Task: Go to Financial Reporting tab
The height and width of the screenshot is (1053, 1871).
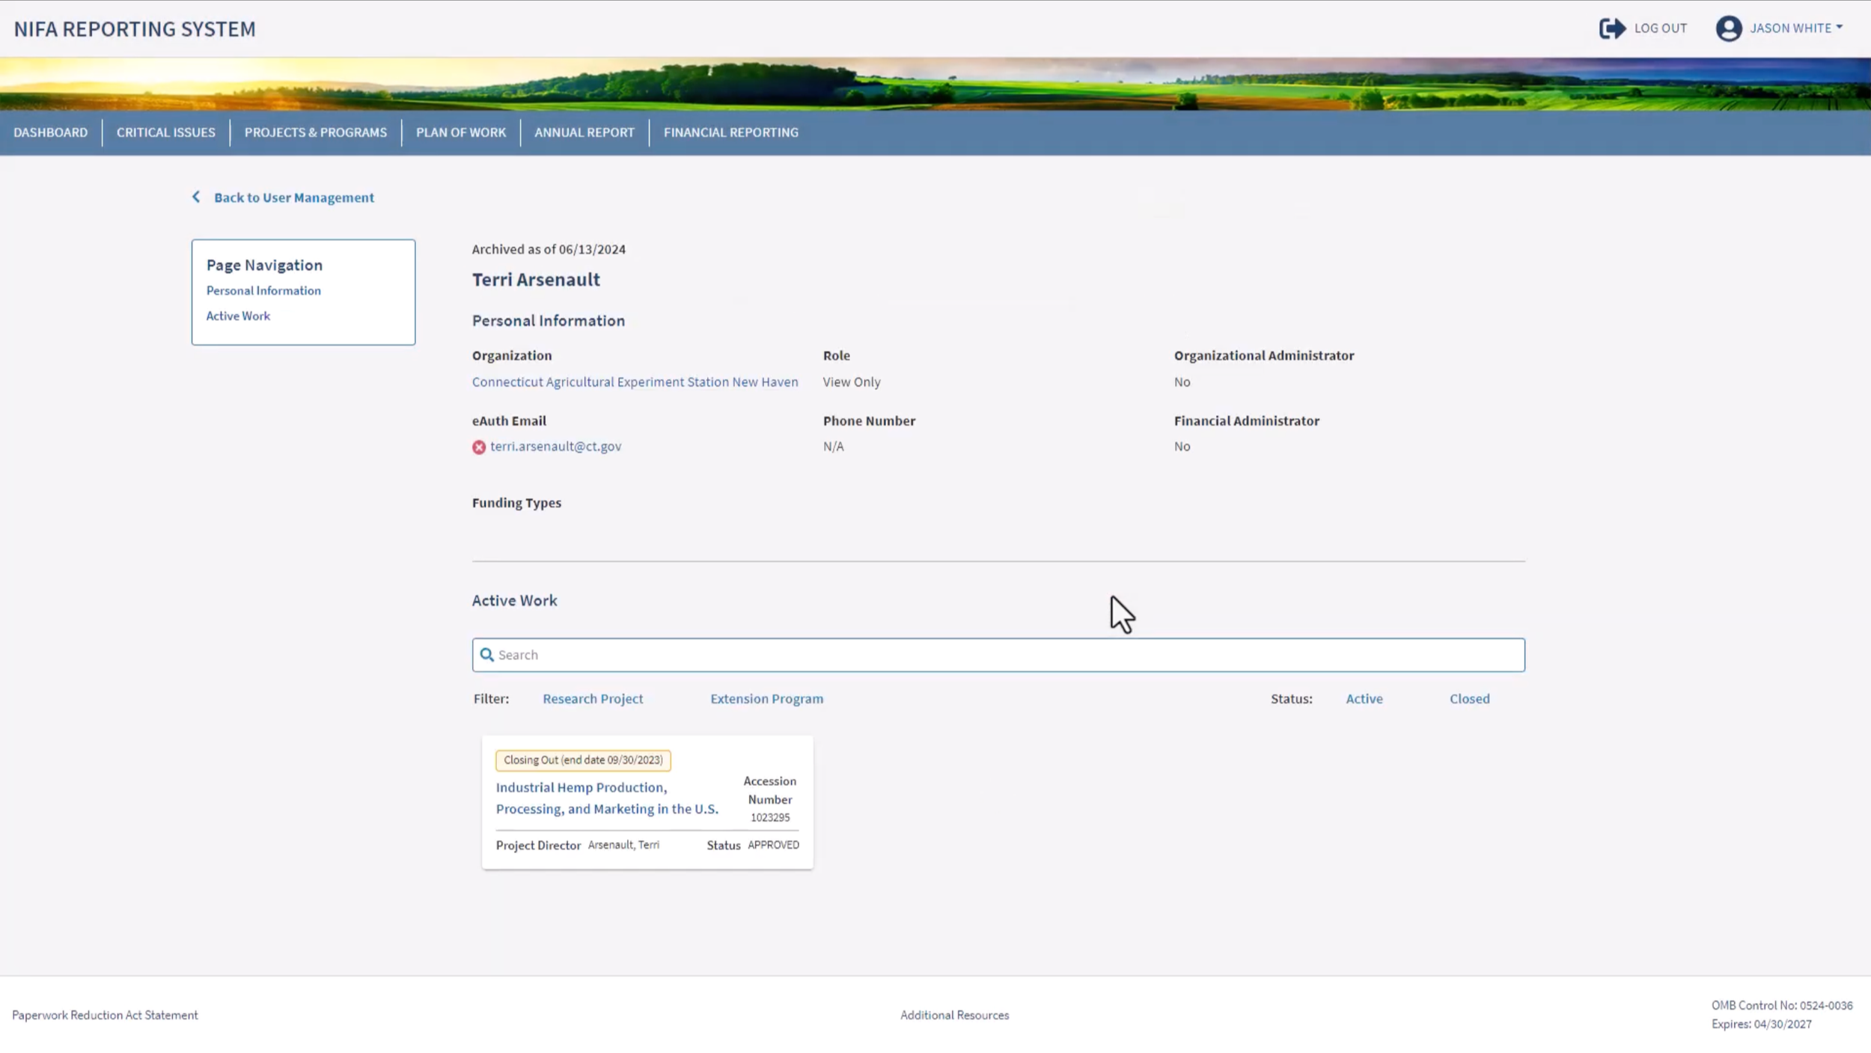Action: click(x=730, y=132)
